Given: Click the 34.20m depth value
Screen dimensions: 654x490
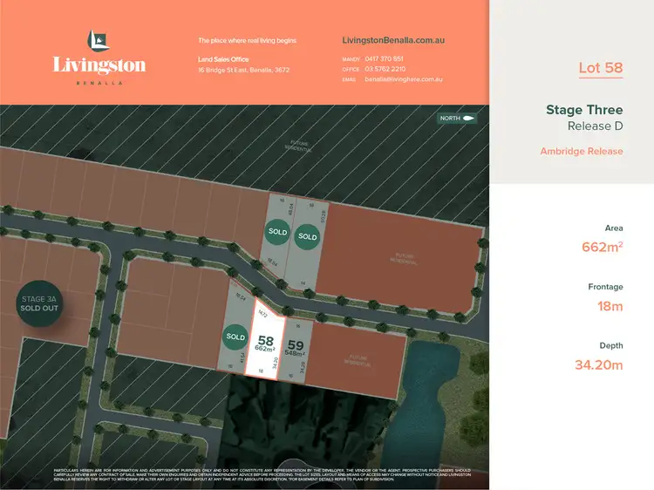Looking at the screenshot, I should [598, 364].
